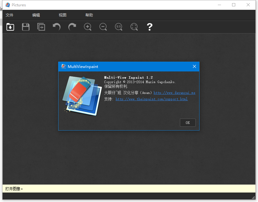Viewport: 258px width, 202px height.
Task: Click the fit to window icon
Action: pyautogui.click(x=134, y=27)
